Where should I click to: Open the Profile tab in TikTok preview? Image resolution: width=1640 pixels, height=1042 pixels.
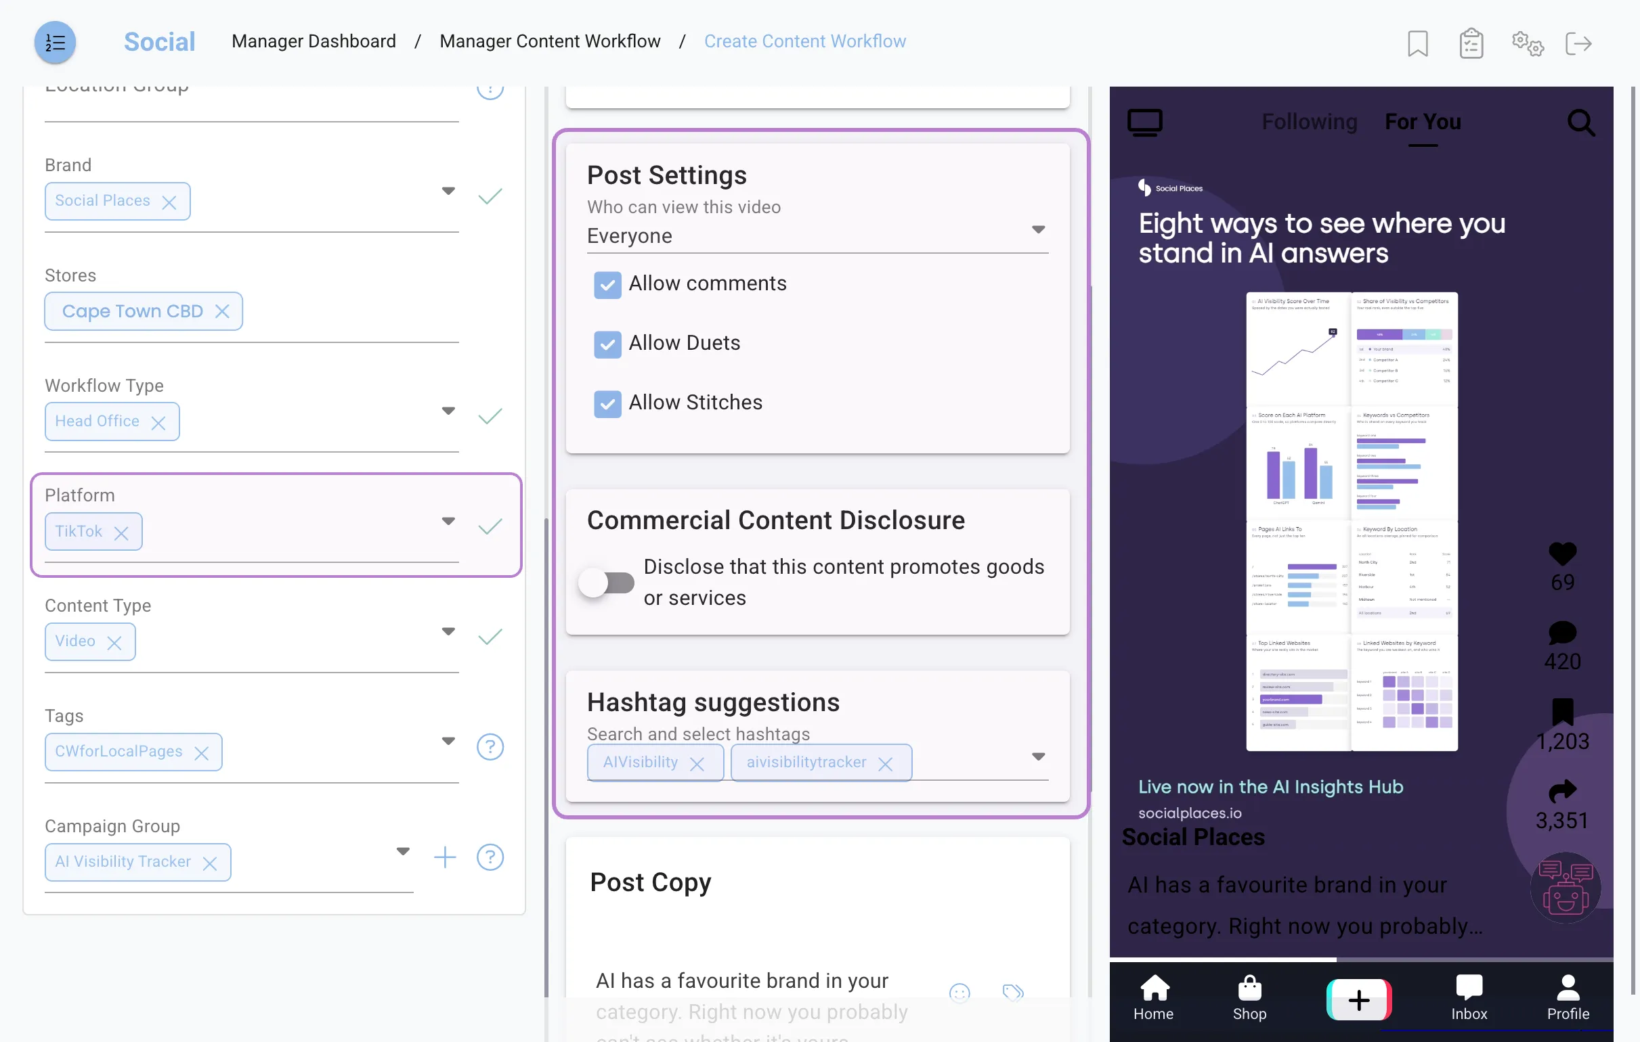1567,997
